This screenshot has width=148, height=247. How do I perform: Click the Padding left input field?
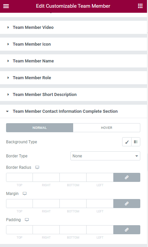pyautogui.click(x=100, y=230)
